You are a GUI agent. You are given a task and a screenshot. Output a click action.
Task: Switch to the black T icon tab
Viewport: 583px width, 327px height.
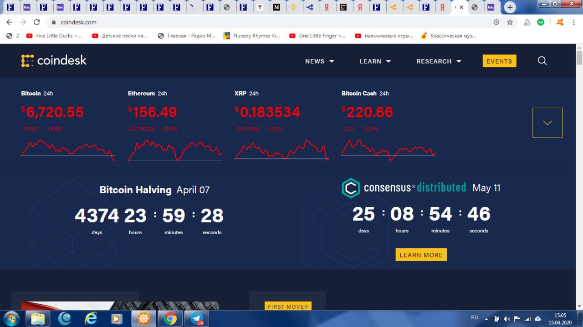(260, 7)
